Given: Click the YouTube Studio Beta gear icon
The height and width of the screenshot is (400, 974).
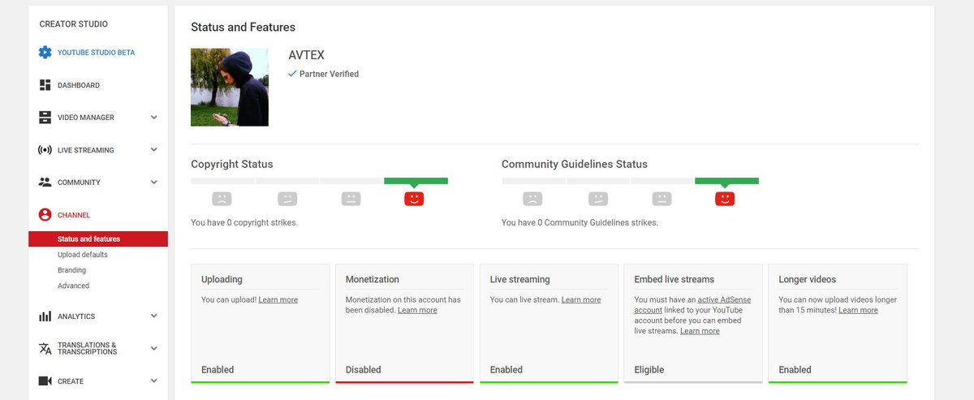Looking at the screenshot, I should point(45,53).
